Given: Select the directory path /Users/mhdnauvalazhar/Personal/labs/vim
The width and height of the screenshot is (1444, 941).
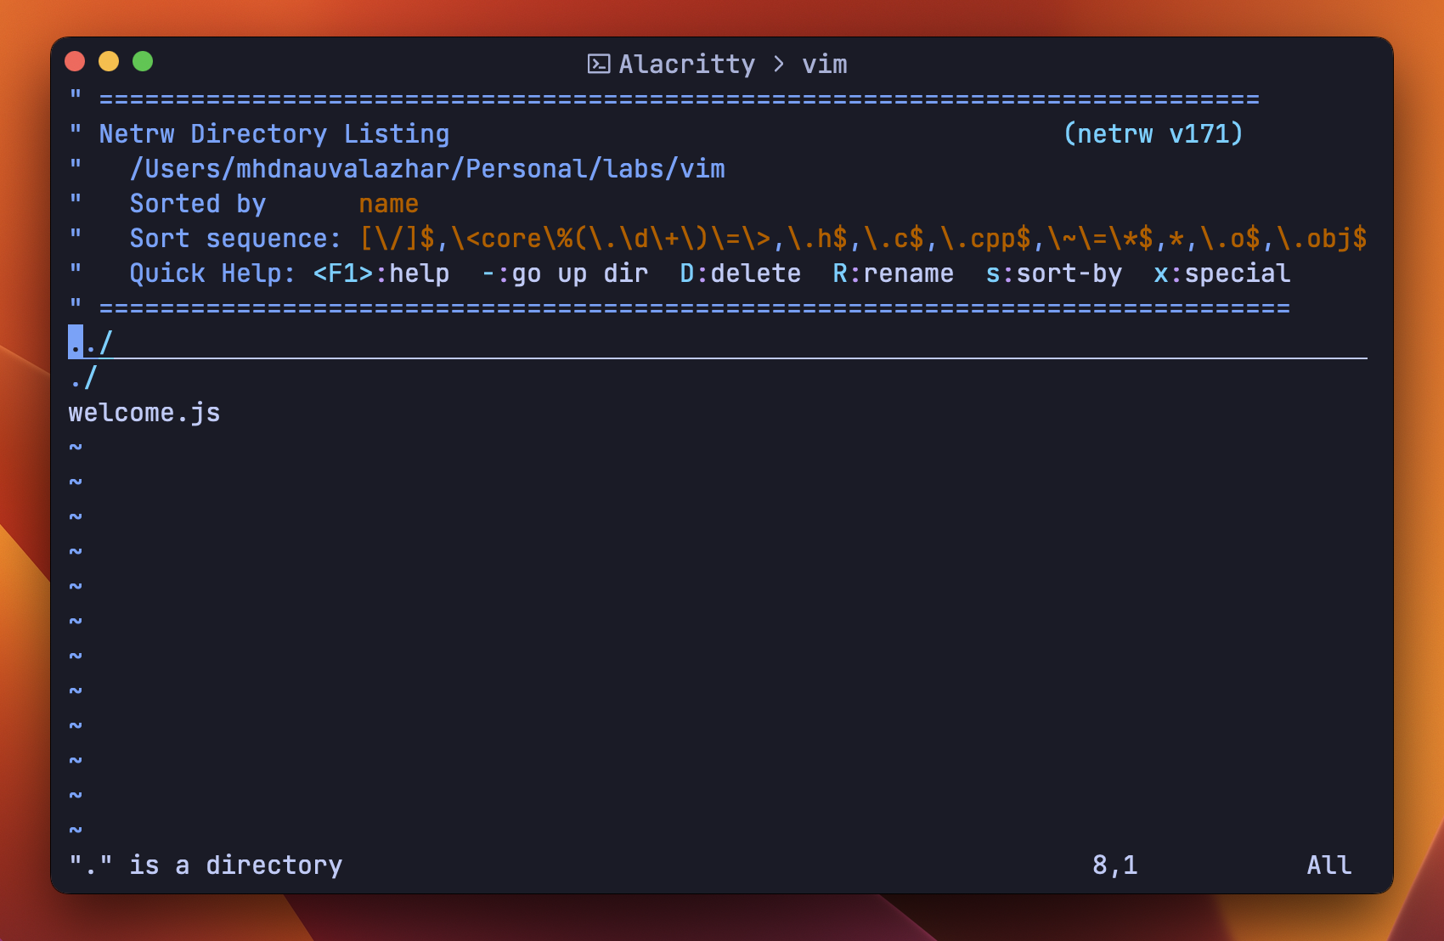Looking at the screenshot, I should click(428, 168).
